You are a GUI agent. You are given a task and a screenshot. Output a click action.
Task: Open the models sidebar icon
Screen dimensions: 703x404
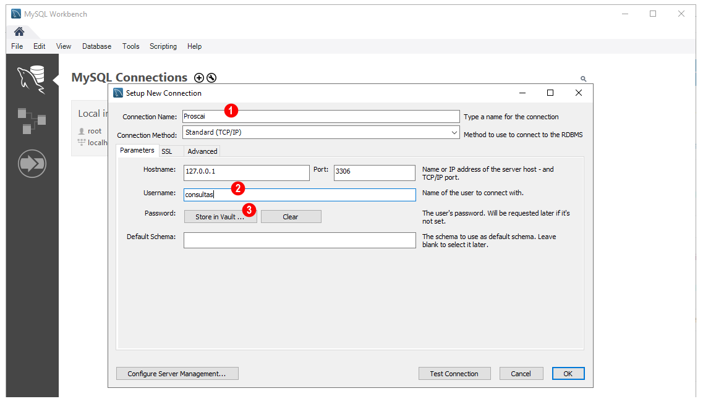(32, 121)
